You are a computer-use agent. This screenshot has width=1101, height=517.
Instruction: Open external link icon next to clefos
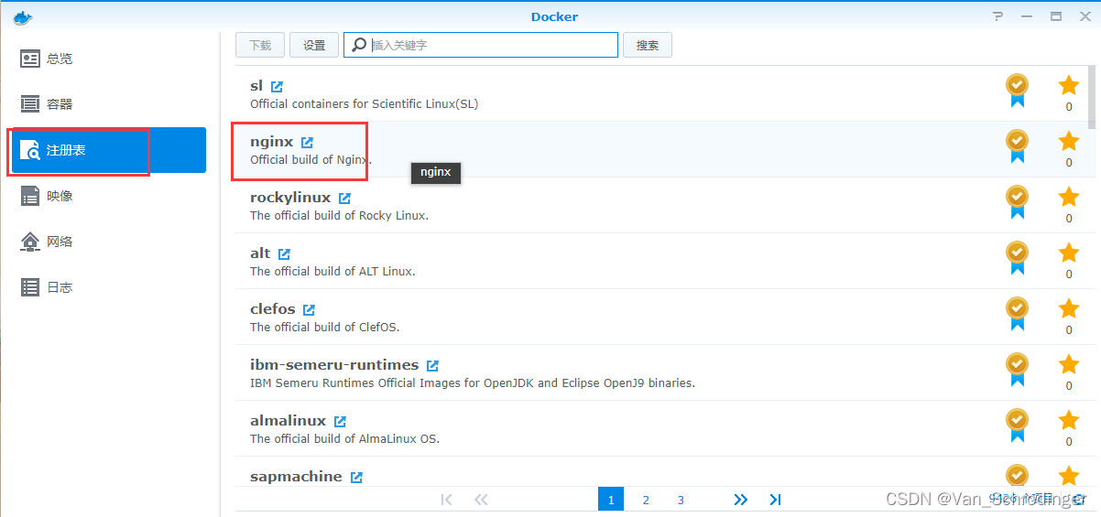tap(309, 310)
